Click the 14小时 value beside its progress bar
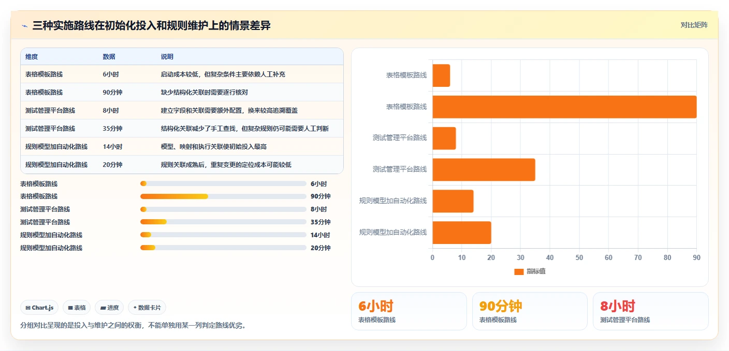729x351 pixels. click(320, 235)
